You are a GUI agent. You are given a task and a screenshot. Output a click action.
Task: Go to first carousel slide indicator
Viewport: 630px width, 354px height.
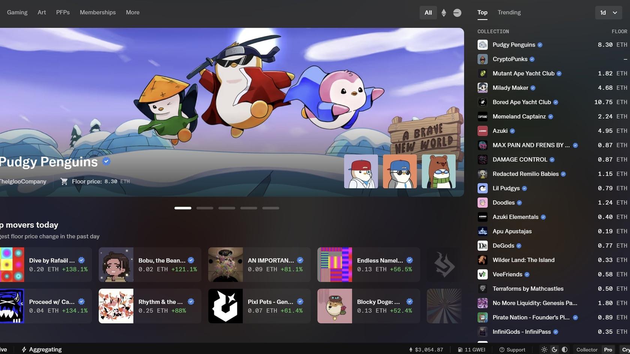click(x=183, y=208)
